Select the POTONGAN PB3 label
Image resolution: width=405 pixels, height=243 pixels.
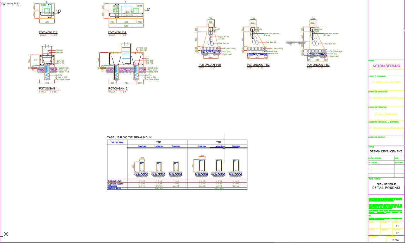pos(318,65)
